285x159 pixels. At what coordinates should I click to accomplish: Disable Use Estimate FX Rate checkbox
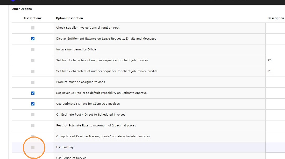[33, 104]
